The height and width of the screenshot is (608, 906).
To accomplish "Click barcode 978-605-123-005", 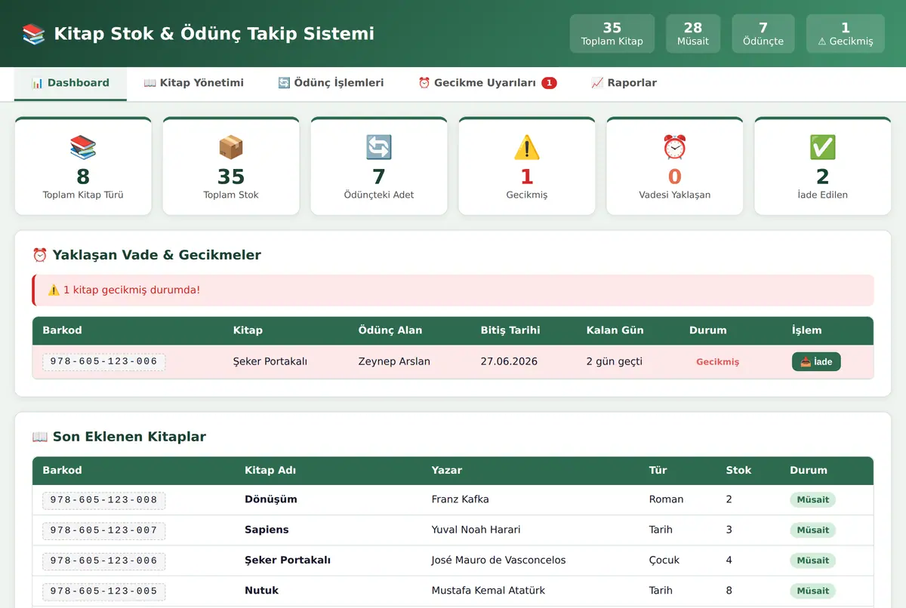I will coord(104,591).
